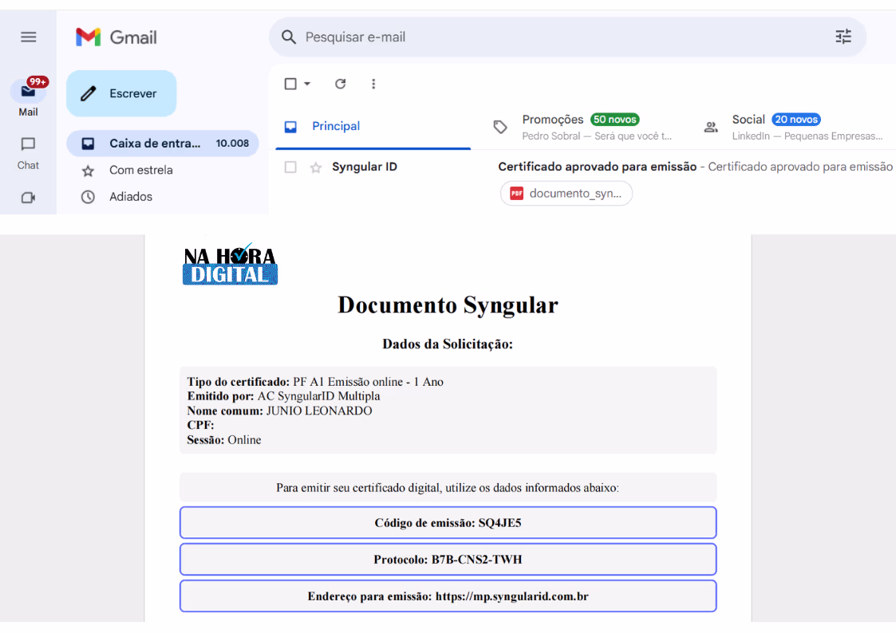Click the Protocolo B7B-CNS2-TWH box
The image size is (896, 633).
click(448, 560)
